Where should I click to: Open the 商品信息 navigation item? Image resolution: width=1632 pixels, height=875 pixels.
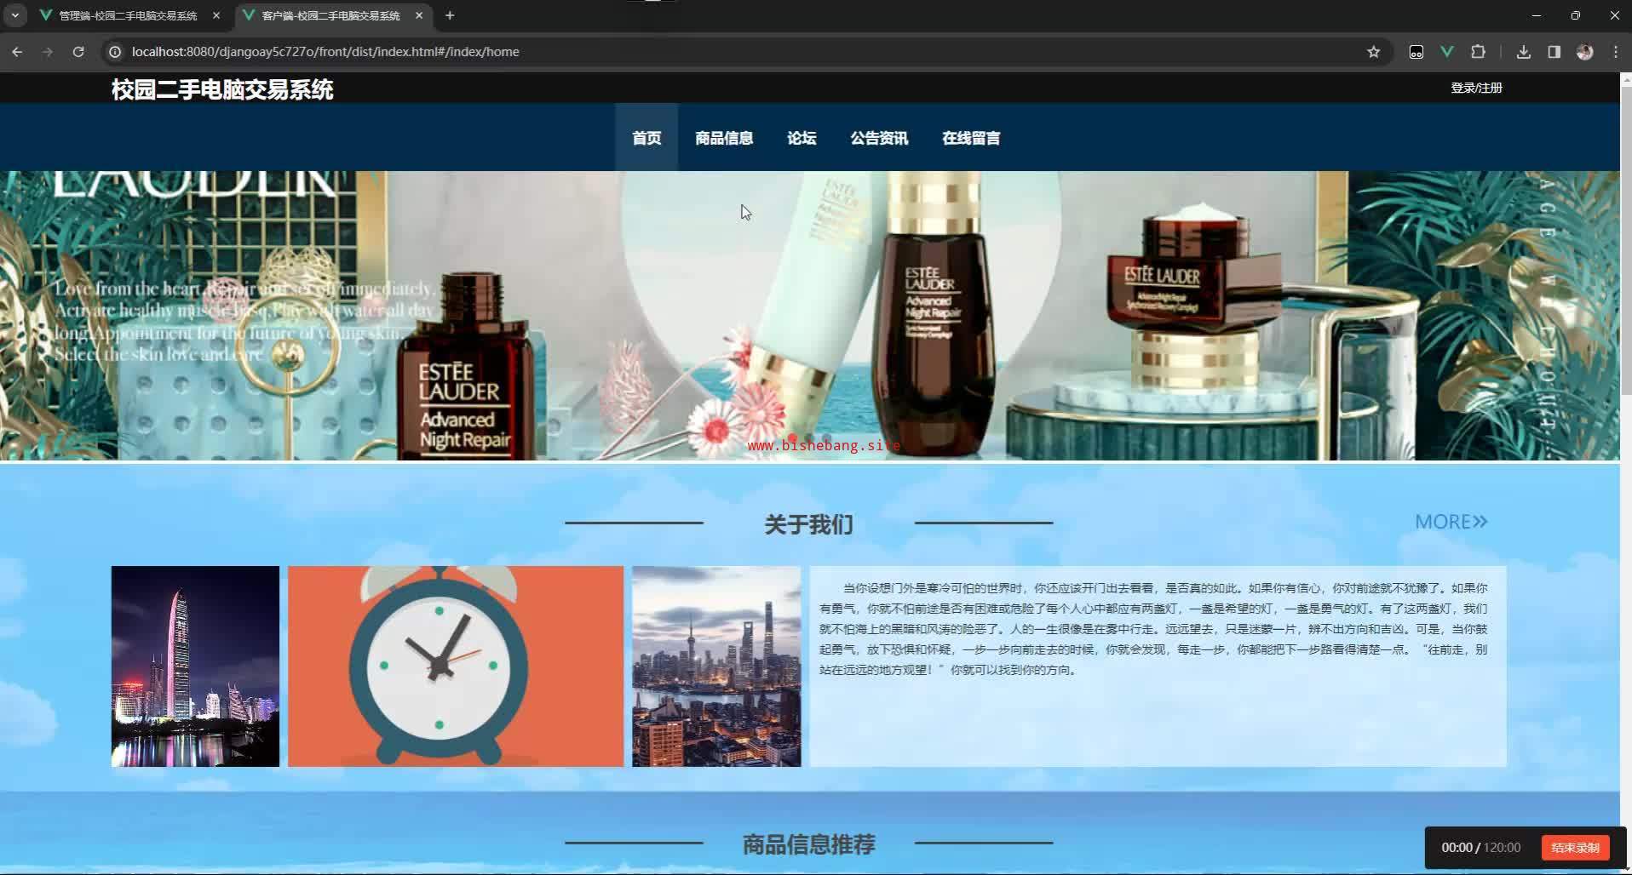pos(724,138)
